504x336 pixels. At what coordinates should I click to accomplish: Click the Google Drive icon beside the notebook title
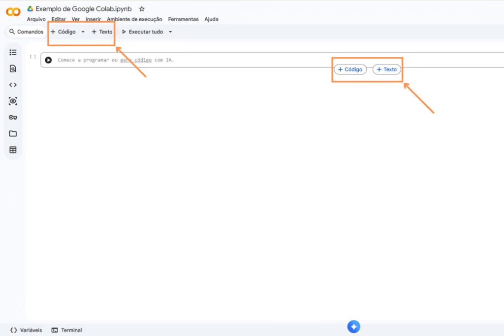tap(30, 8)
